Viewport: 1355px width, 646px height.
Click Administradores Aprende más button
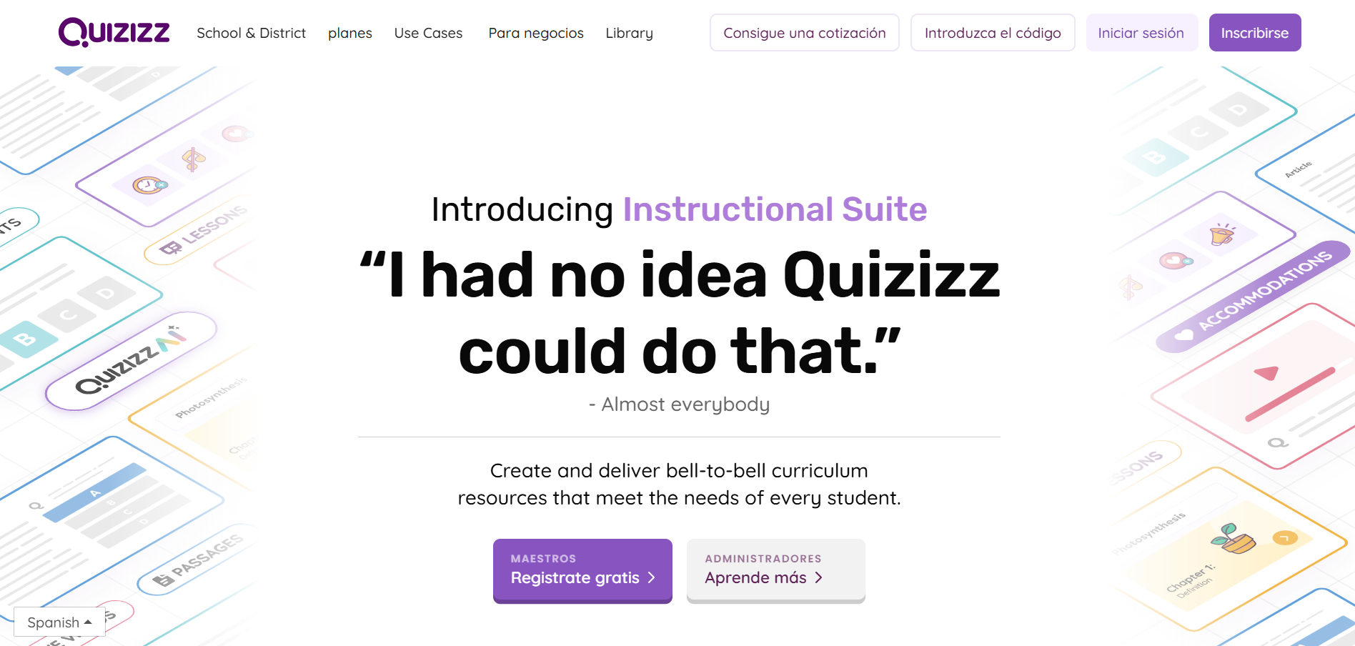coord(775,570)
